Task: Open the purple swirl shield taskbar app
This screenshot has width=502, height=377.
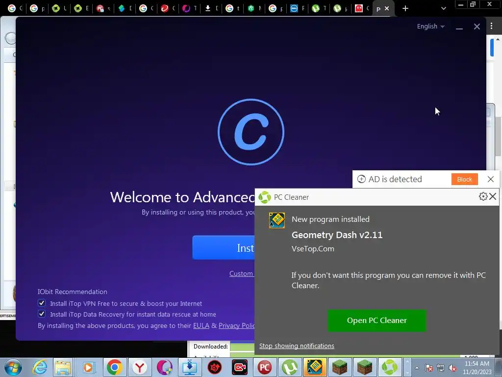Action: [165, 367]
